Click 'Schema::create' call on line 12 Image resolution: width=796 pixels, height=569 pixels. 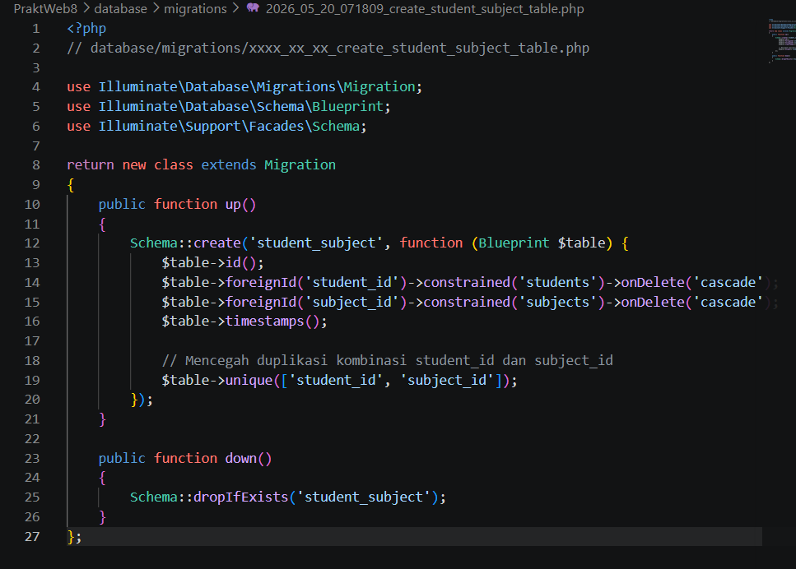pyautogui.click(x=185, y=243)
